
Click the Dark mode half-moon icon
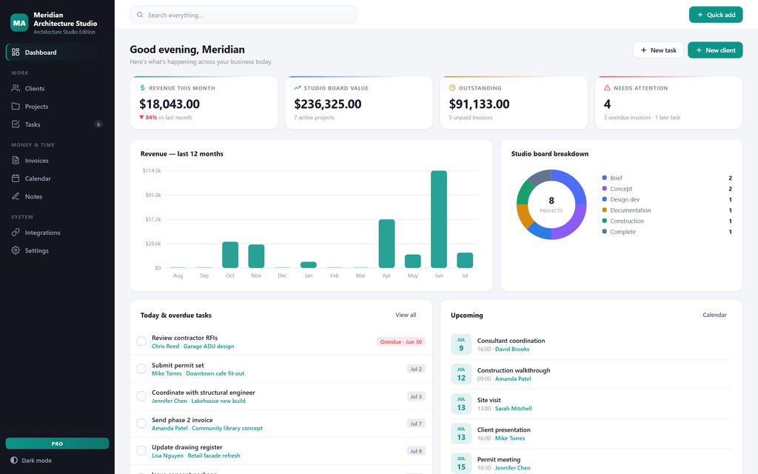pos(14,460)
